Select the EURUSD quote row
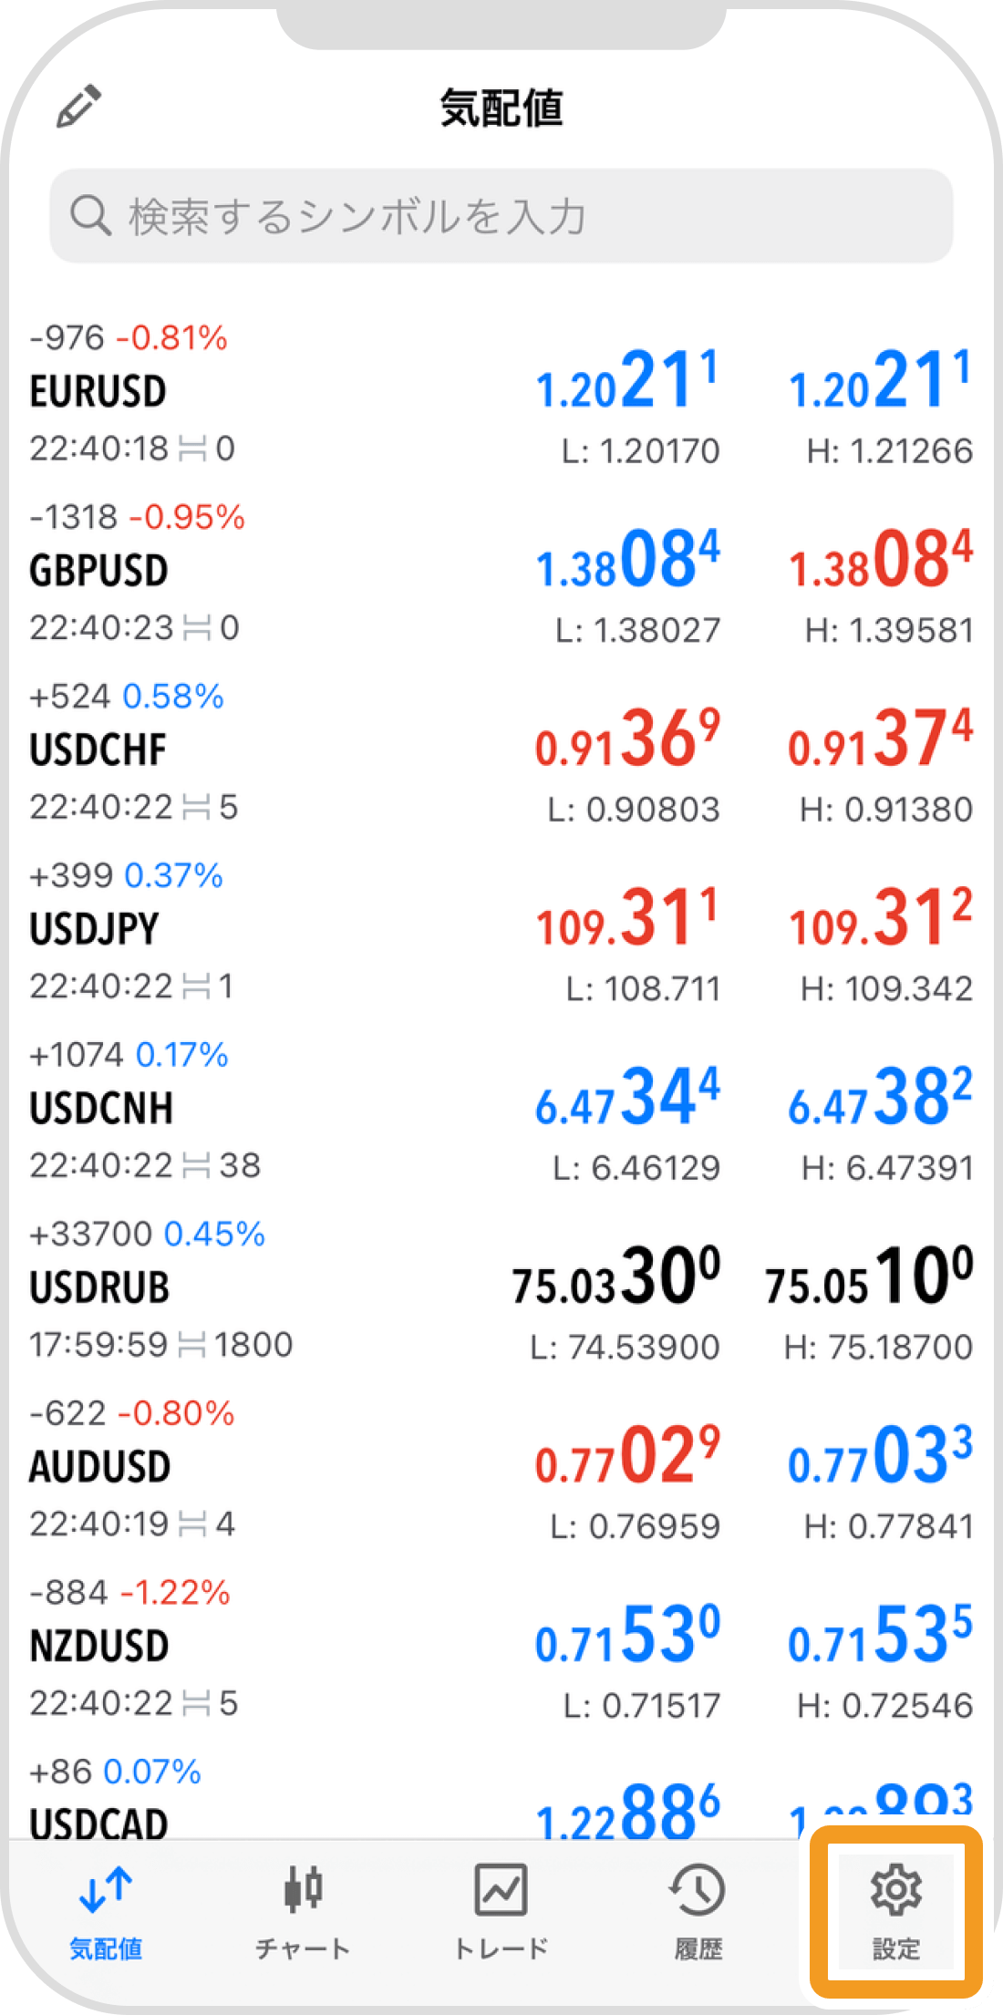 pyautogui.click(x=501, y=393)
